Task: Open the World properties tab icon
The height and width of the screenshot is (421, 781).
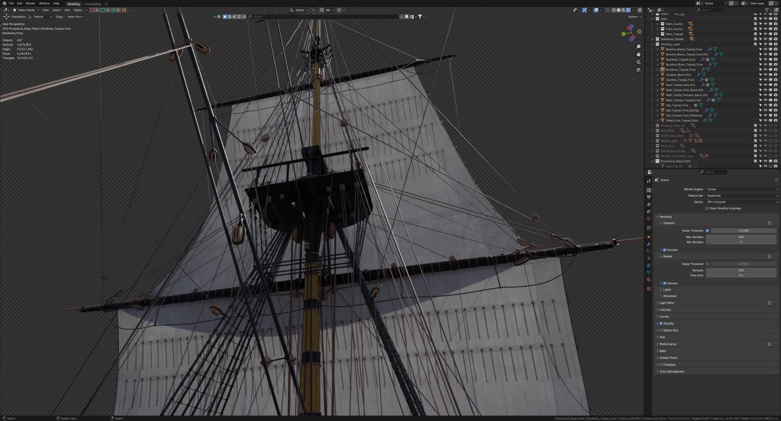Action: [649, 218]
